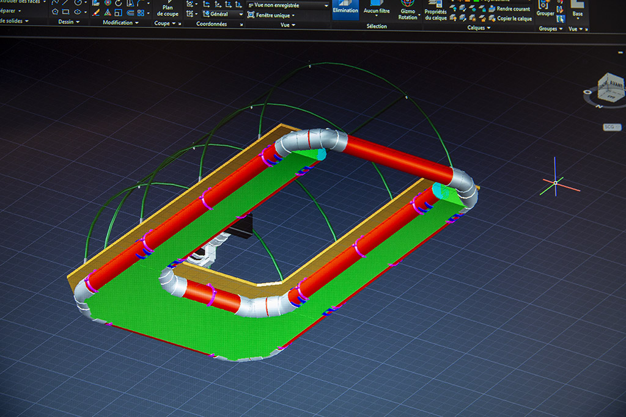
Task: Unlock layer using orange open padlock icon
Action: (x=482, y=18)
